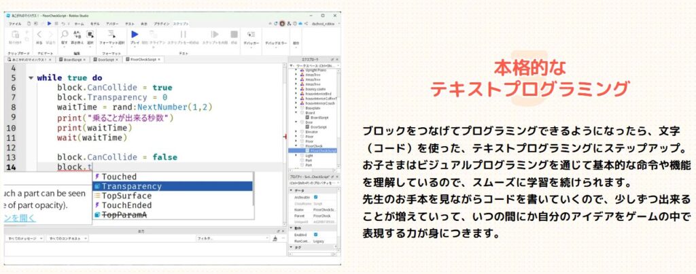Viewport: 696px width, 274px height.
Task: Collapse the データ section in Properties
Action: (291, 190)
